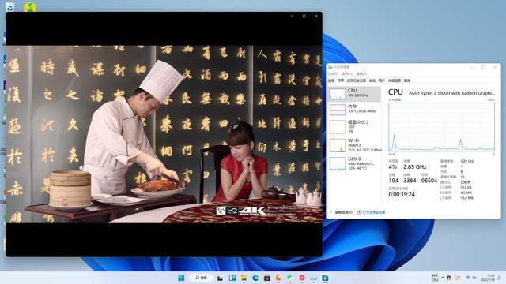Open 选项 Options menu in Task Manager
The image size is (506, 284).
click(347, 73)
